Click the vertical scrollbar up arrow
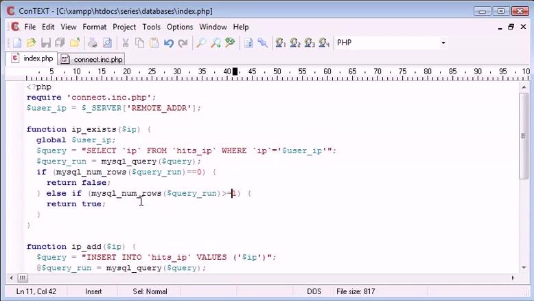The image size is (534, 301). (524, 87)
